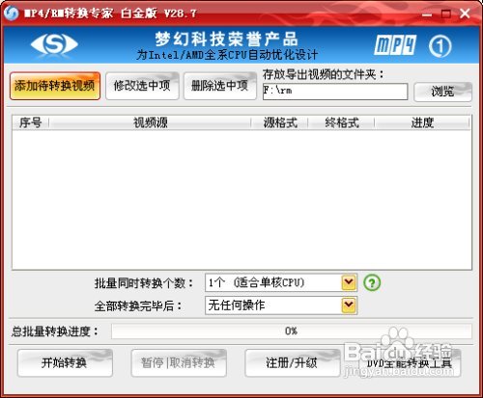Image resolution: width=483 pixels, height=398 pixels.
Task: Sort by 视频源 column header
Action: click(150, 122)
